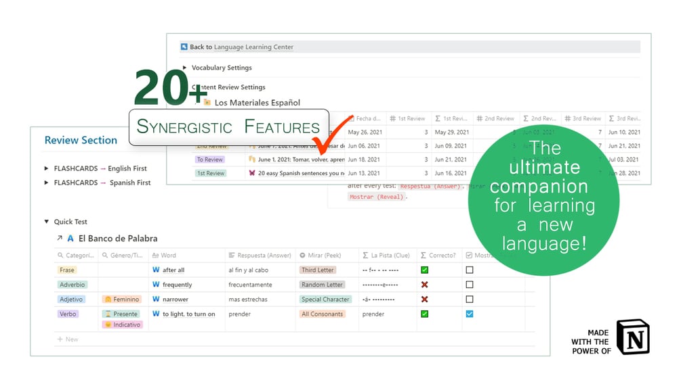Click the '1st Review' green status tag
Image resolution: width=681 pixels, height=382 pixels.
(211, 173)
